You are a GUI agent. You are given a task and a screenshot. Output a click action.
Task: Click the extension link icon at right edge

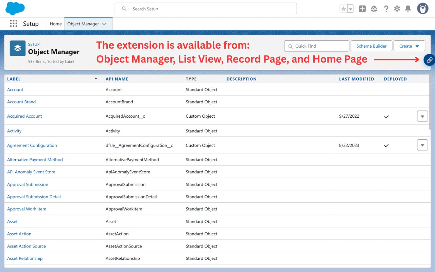tap(430, 60)
